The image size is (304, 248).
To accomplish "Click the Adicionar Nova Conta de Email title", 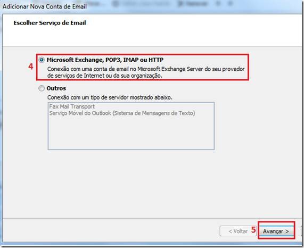I will [45, 6].
